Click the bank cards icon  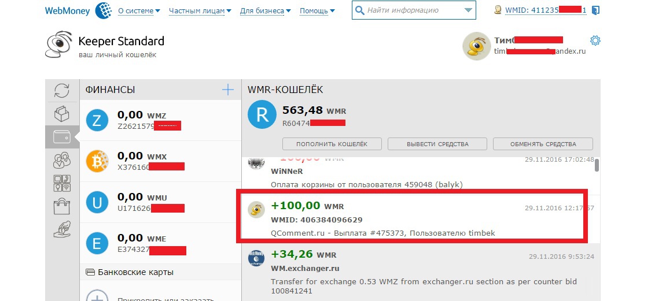(90, 272)
